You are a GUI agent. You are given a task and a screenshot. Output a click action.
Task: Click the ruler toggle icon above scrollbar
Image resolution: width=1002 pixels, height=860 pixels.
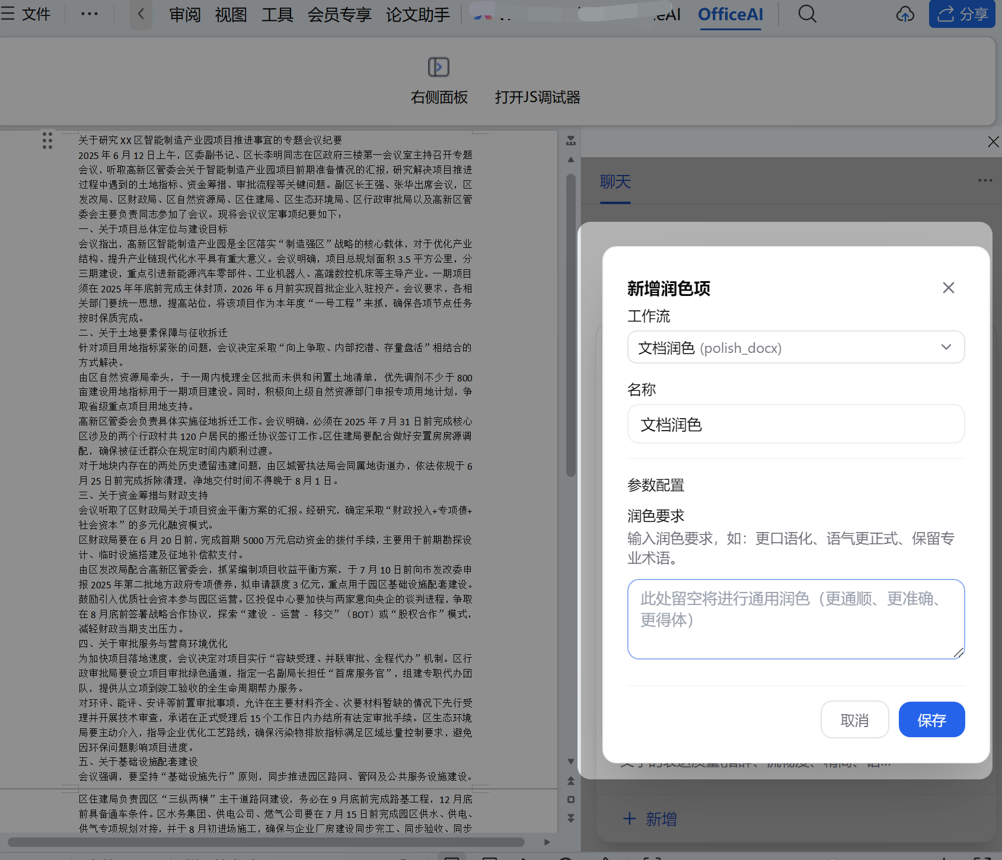(x=571, y=141)
